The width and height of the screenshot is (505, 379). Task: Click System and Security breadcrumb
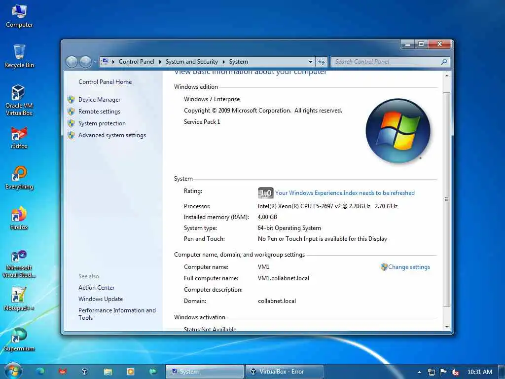192,62
